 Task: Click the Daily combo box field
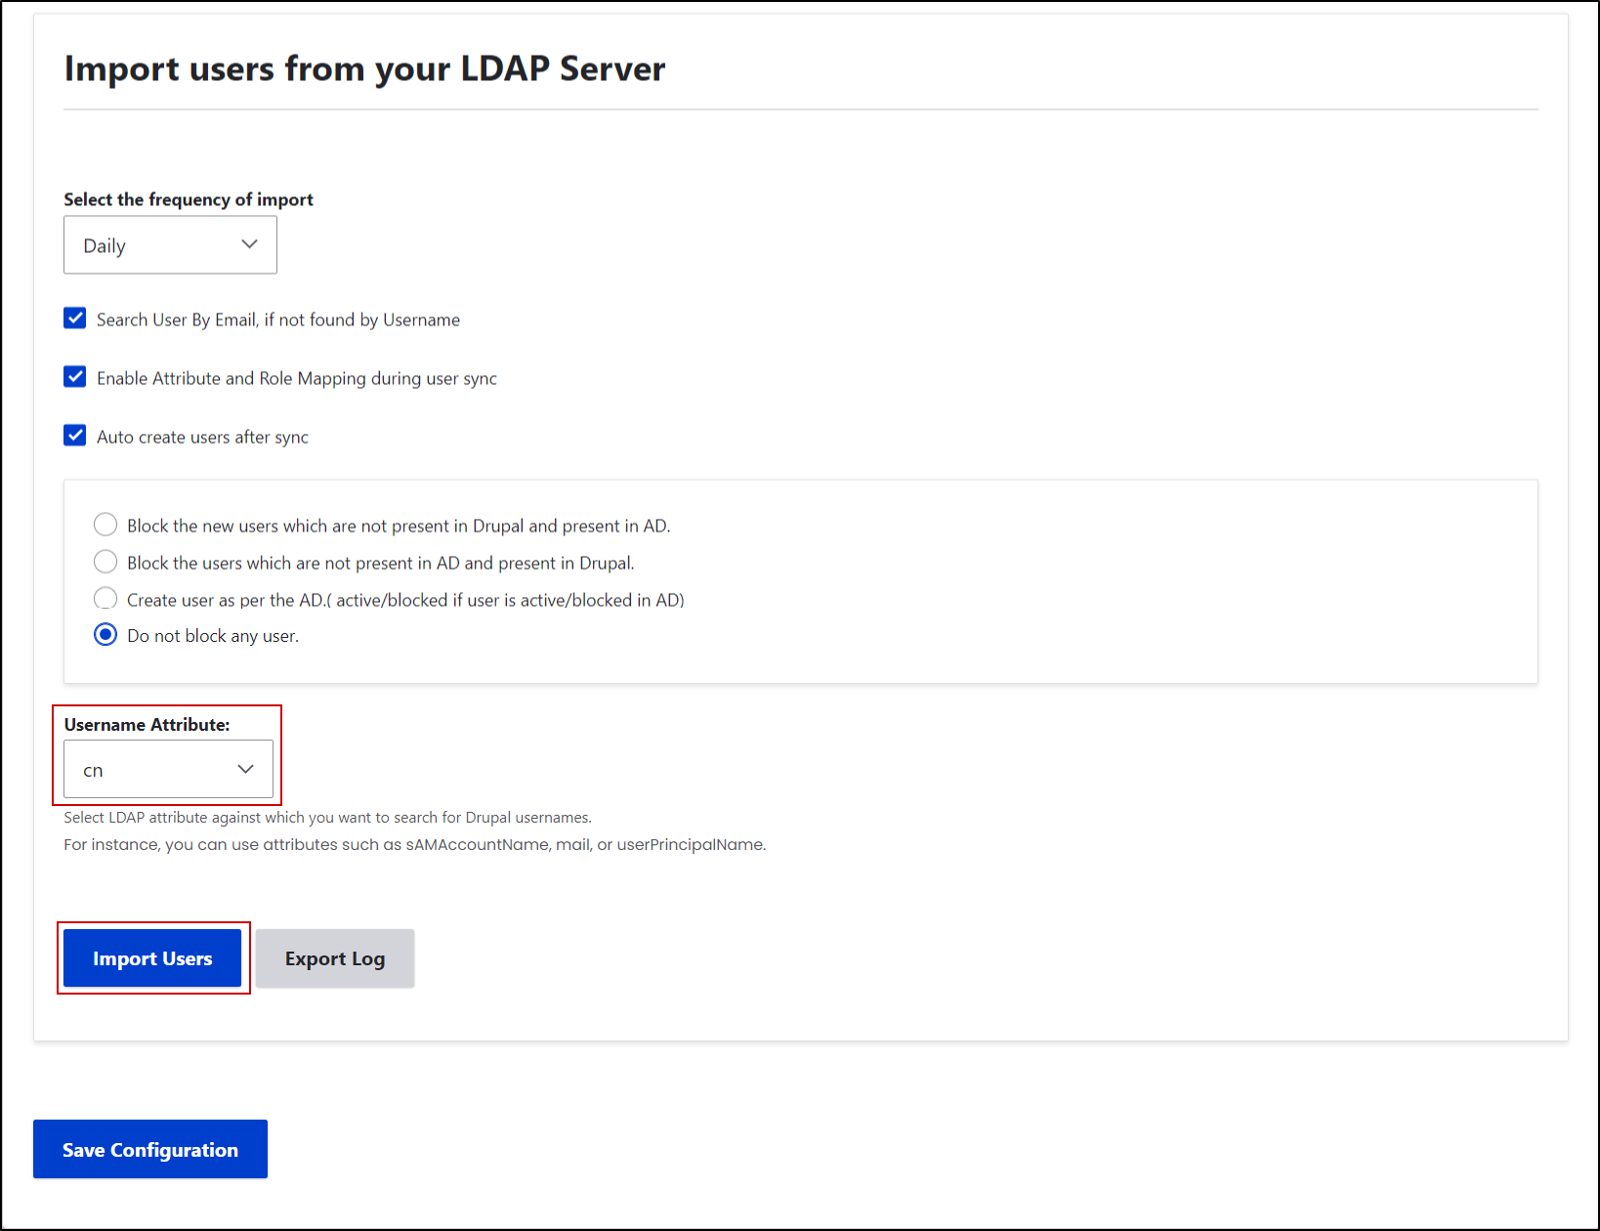click(x=147, y=244)
